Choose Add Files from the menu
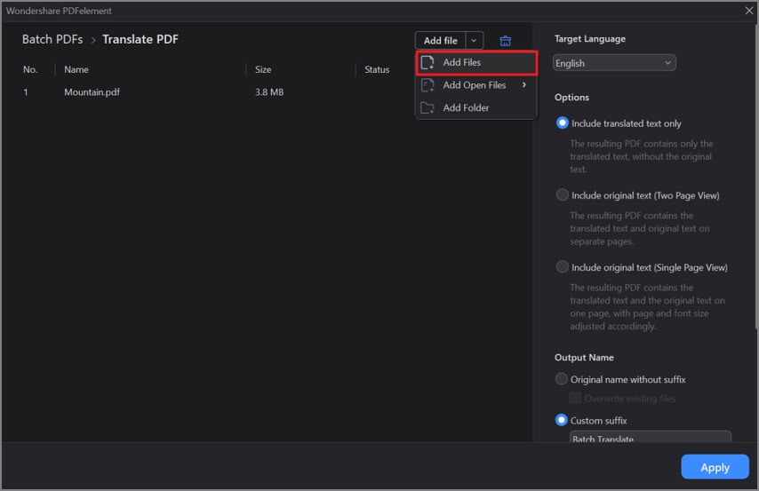The width and height of the screenshot is (759, 491). click(462, 63)
